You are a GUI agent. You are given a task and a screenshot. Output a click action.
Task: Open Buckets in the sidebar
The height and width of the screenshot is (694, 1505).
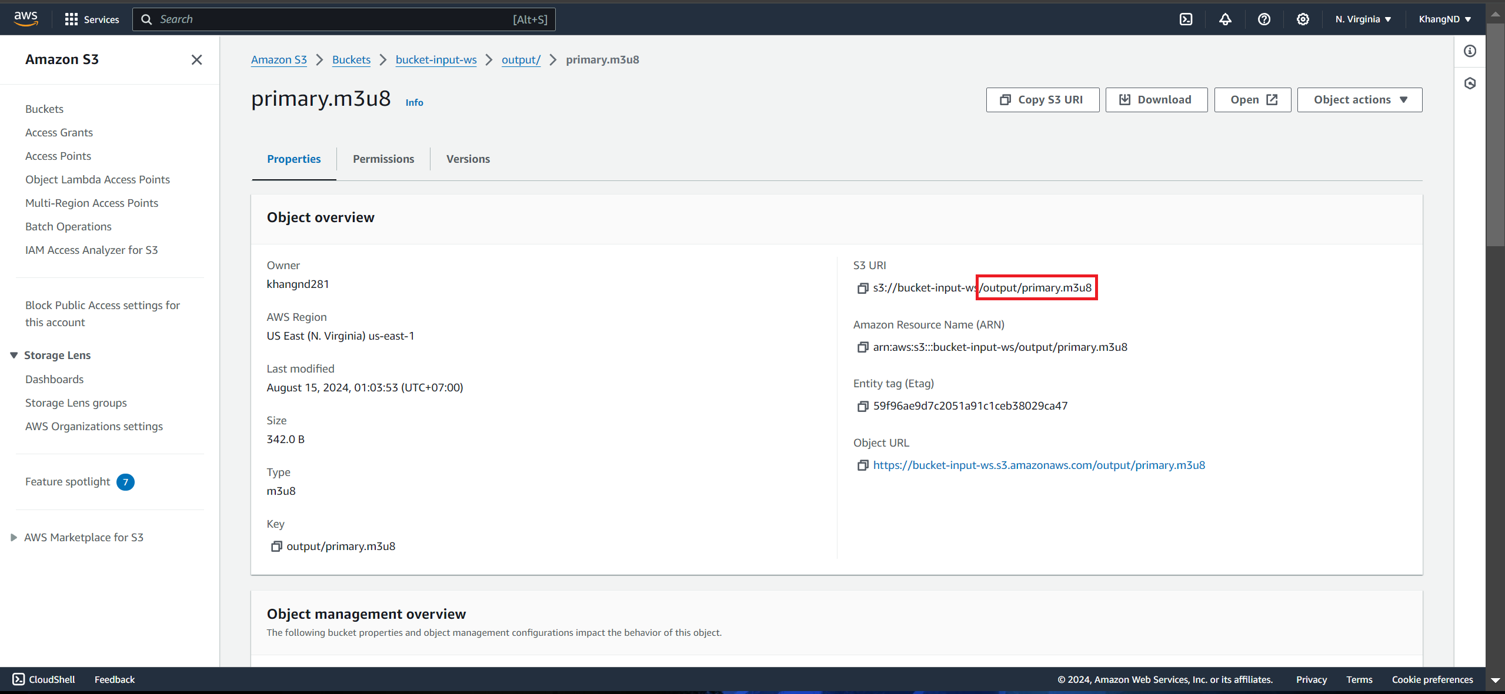click(x=45, y=109)
